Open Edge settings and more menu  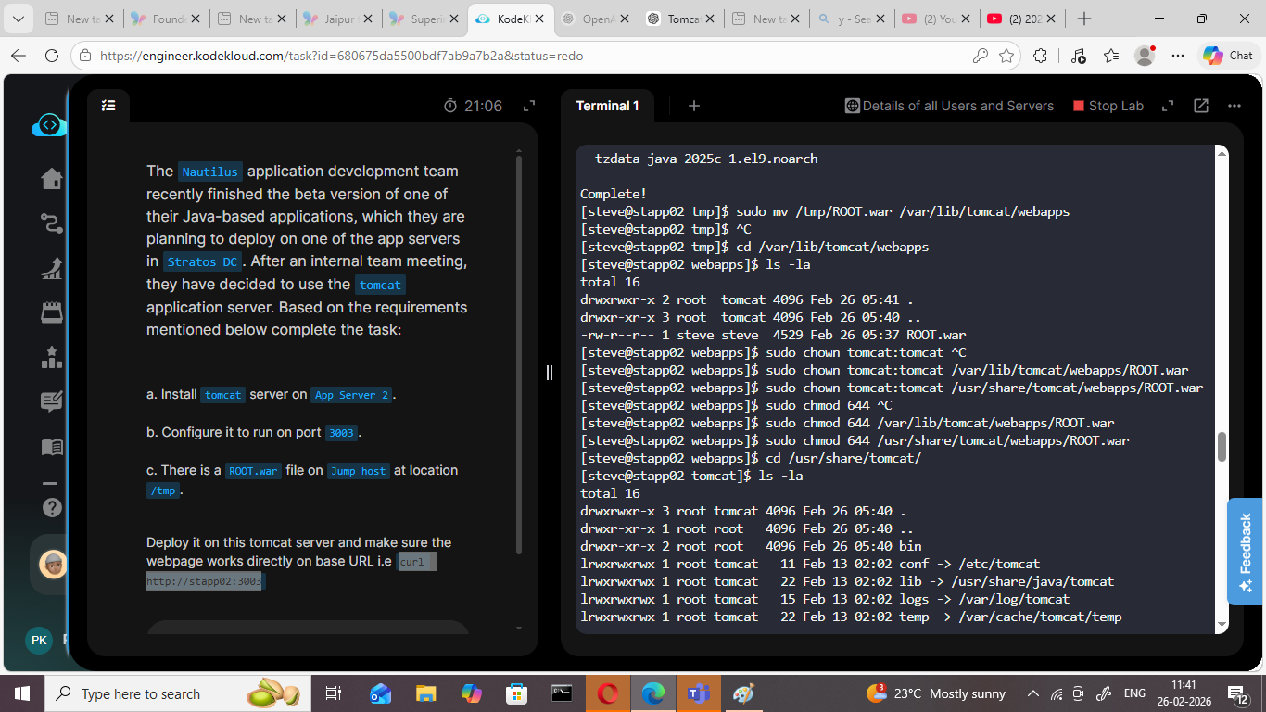pyautogui.click(x=1178, y=56)
